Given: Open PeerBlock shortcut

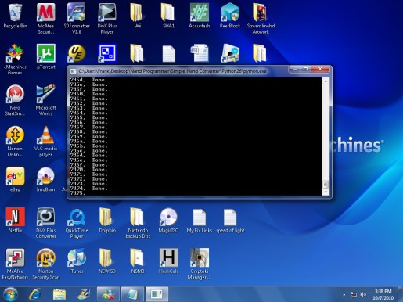Looking at the screenshot, I should point(230,16).
